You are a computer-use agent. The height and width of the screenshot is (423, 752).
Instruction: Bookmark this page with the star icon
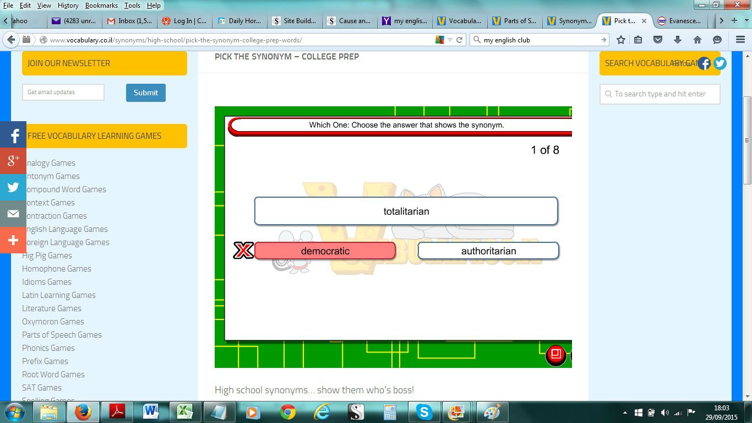[x=621, y=40]
